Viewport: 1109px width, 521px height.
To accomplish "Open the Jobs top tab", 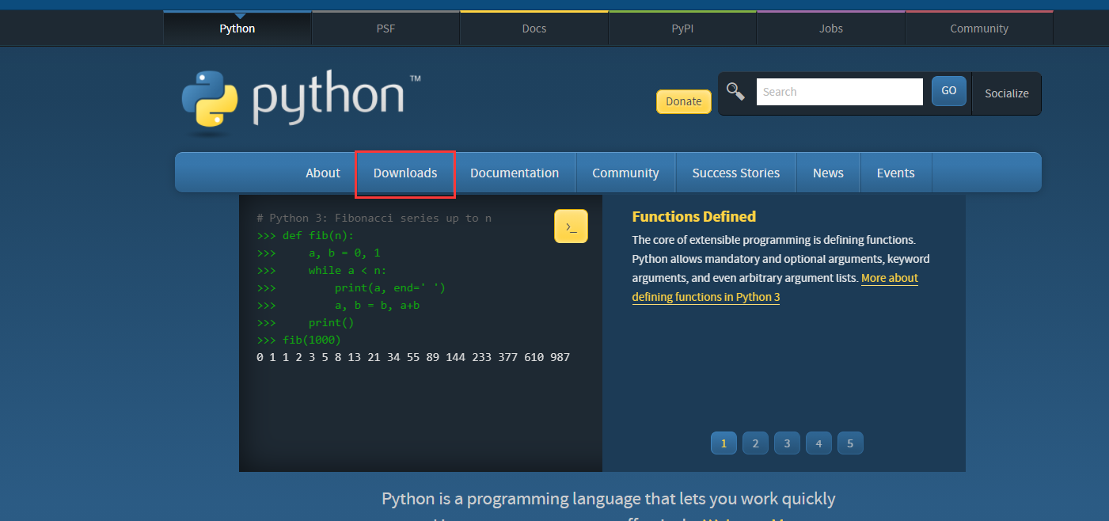I will [x=831, y=29].
